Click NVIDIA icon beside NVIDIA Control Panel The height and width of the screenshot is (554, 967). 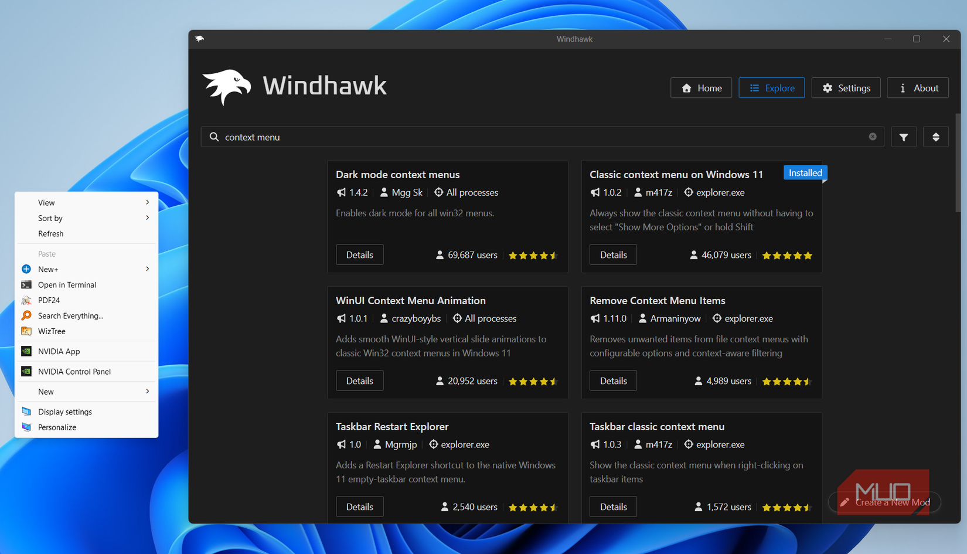coord(26,372)
